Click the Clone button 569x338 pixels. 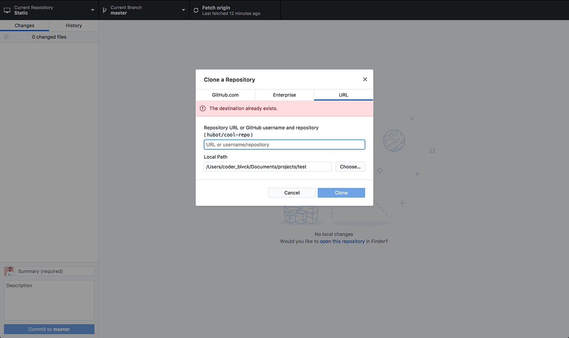[341, 192]
